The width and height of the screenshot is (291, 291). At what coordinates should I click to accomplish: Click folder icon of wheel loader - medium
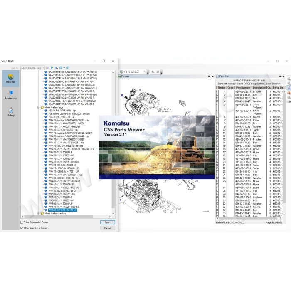click(42, 213)
